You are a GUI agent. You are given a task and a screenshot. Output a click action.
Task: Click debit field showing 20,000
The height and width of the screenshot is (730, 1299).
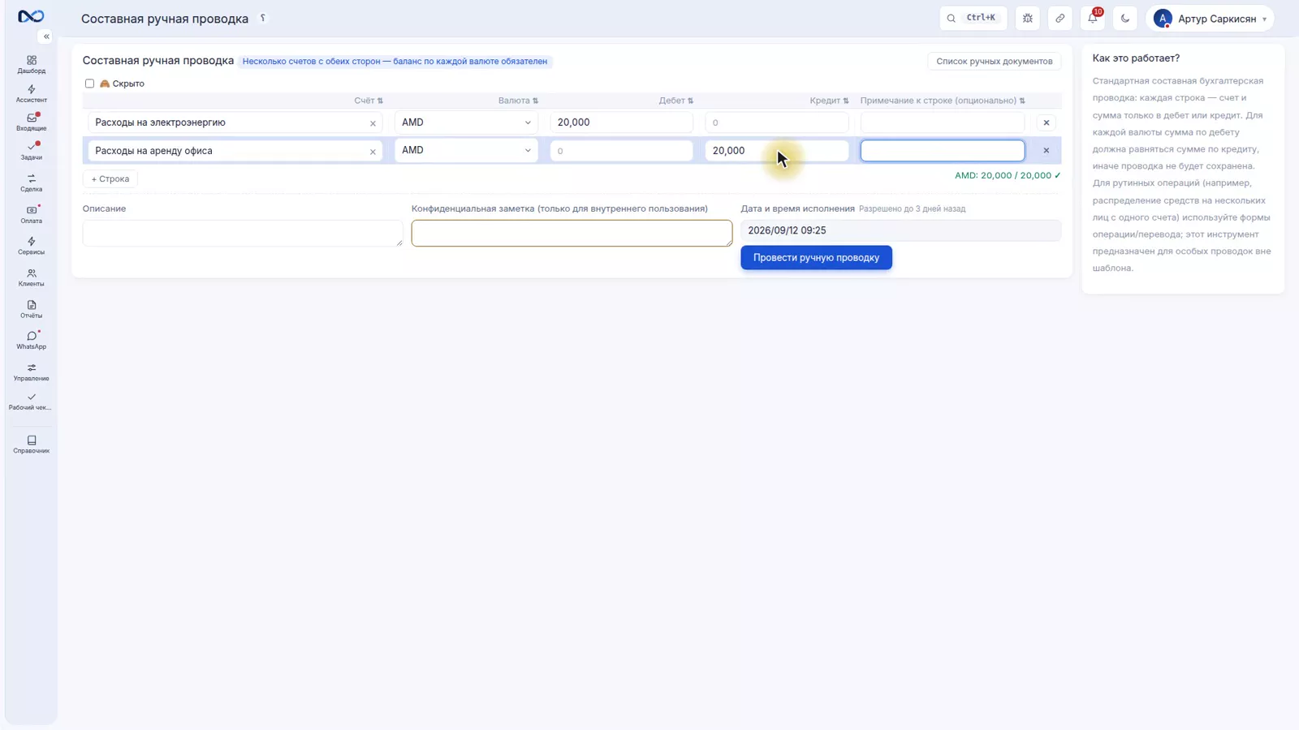pyautogui.click(x=621, y=122)
